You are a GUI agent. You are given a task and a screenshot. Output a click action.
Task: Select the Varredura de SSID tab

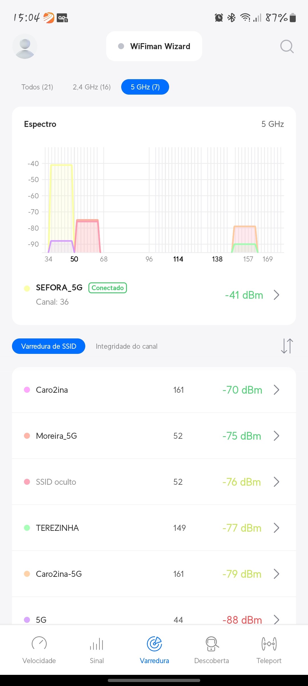[x=48, y=346]
